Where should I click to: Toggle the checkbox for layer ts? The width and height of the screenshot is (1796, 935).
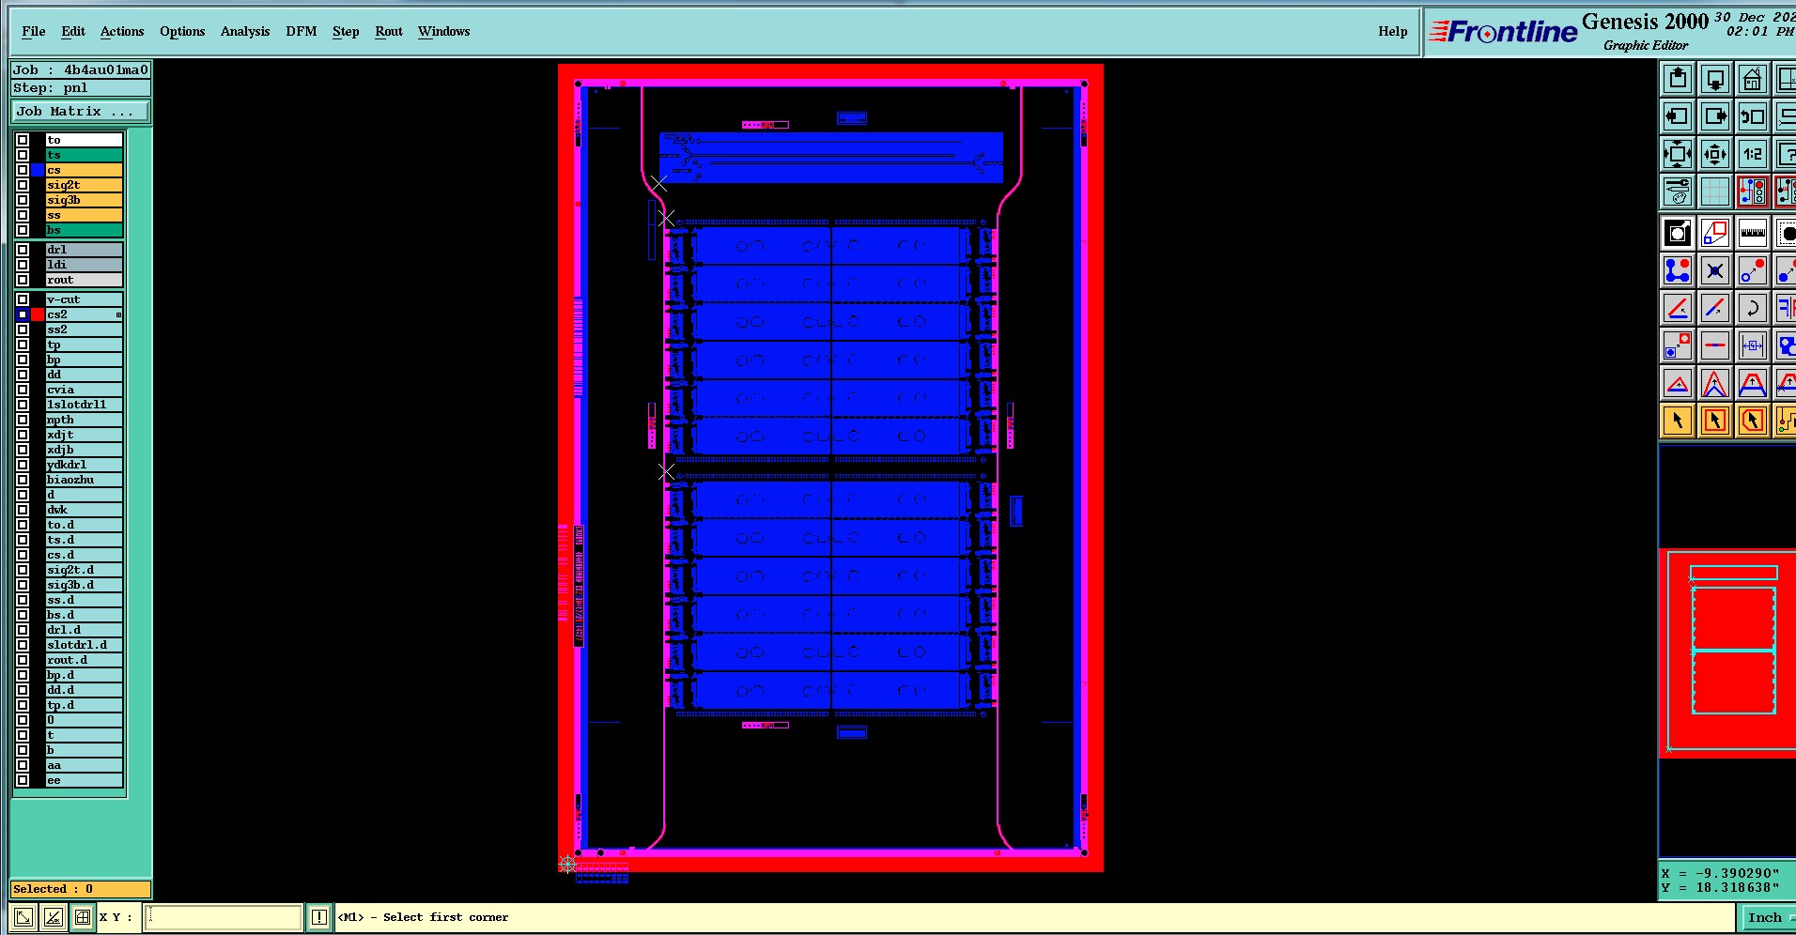[x=23, y=155]
